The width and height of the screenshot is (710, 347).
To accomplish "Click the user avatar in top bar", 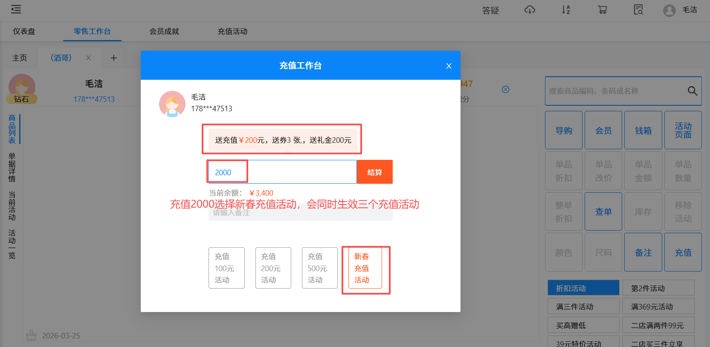I will click(669, 10).
